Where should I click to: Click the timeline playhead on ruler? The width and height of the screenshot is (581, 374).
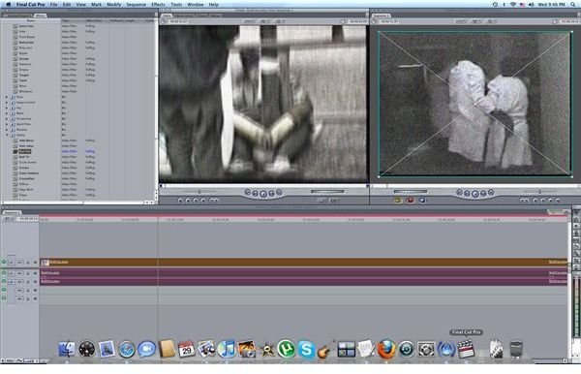tap(158, 219)
